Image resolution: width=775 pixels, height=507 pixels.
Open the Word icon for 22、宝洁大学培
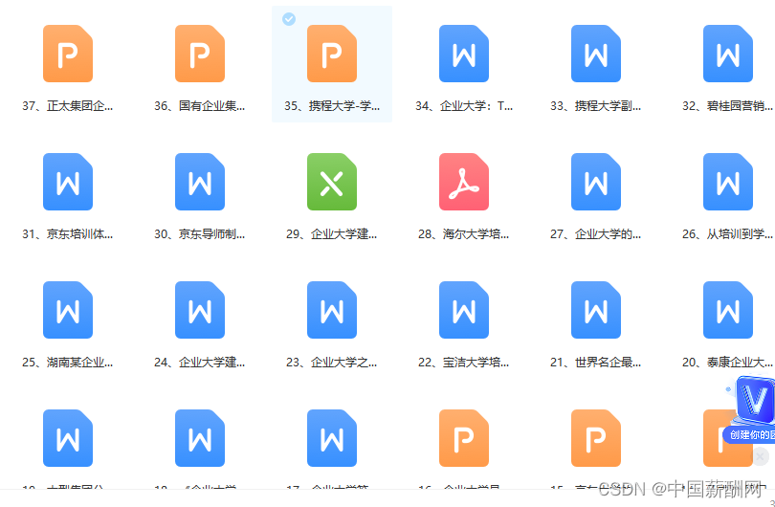click(464, 310)
